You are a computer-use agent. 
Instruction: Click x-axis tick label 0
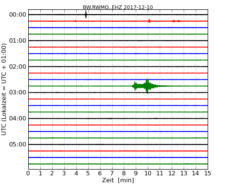click(28, 174)
